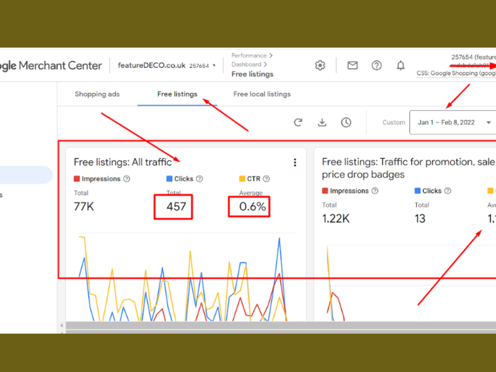Open the mail envelope icon

(352, 65)
